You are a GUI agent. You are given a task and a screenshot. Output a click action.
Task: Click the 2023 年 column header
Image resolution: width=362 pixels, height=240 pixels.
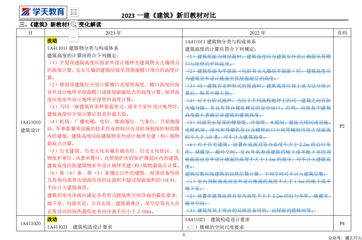[x=113, y=33]
